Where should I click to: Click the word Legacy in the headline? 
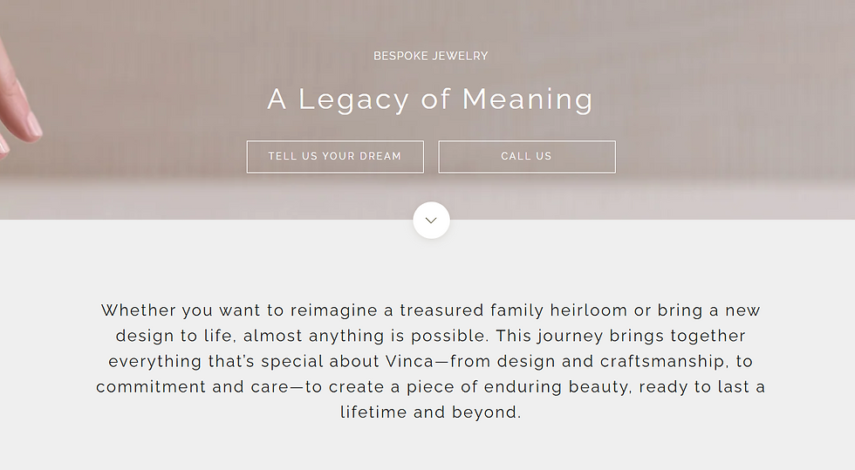[353, 99]
